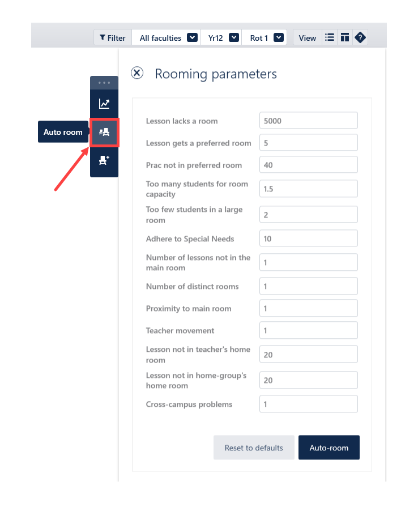Screen dimensions: 418x511
Task: Click the Auto room icon in sidebar
Action: (x=104, y=133)
